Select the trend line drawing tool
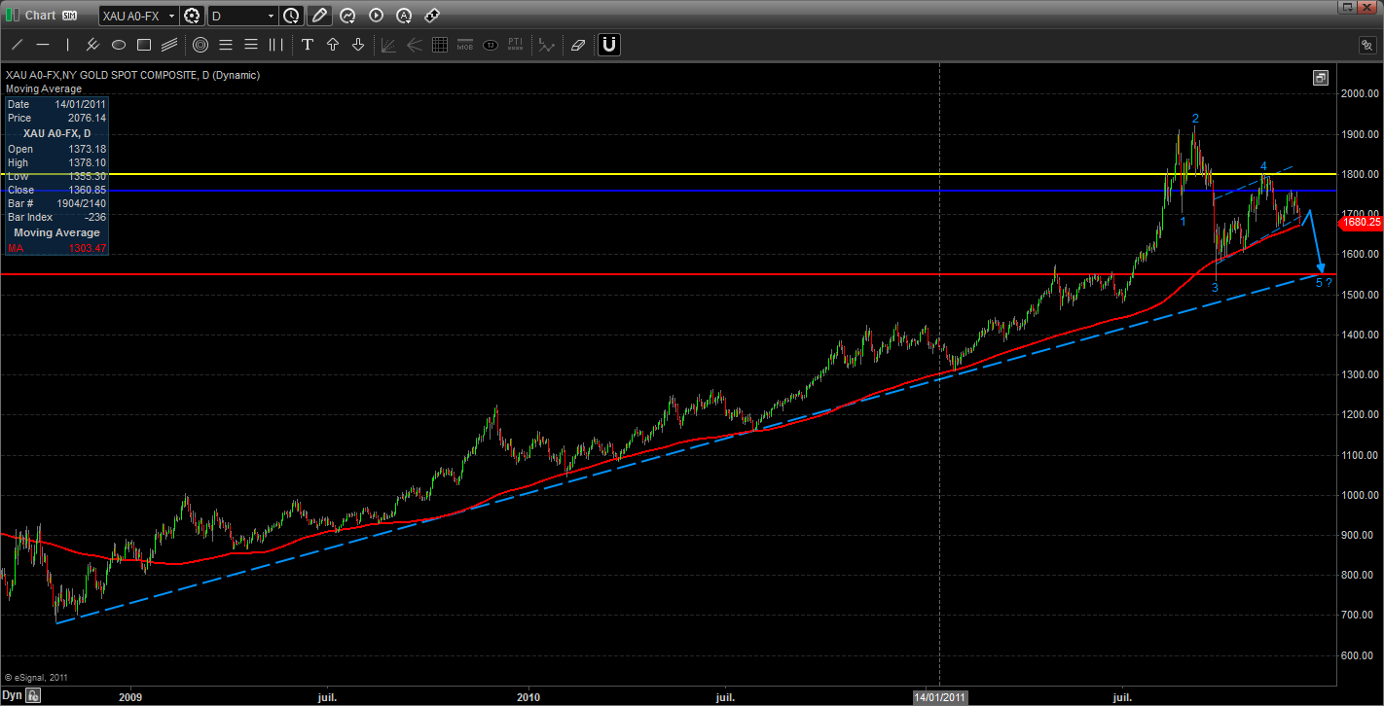The height and width of the screenshot is (706, 1384). [18, 45]
